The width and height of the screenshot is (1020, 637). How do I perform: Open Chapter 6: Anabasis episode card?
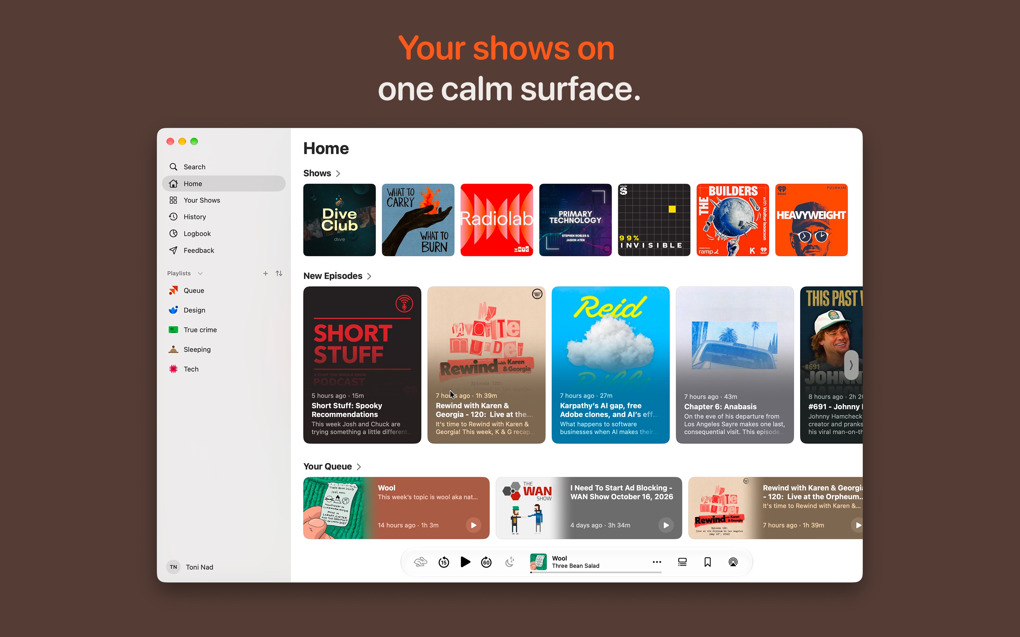pyautogui.click(x=735, y=365)
